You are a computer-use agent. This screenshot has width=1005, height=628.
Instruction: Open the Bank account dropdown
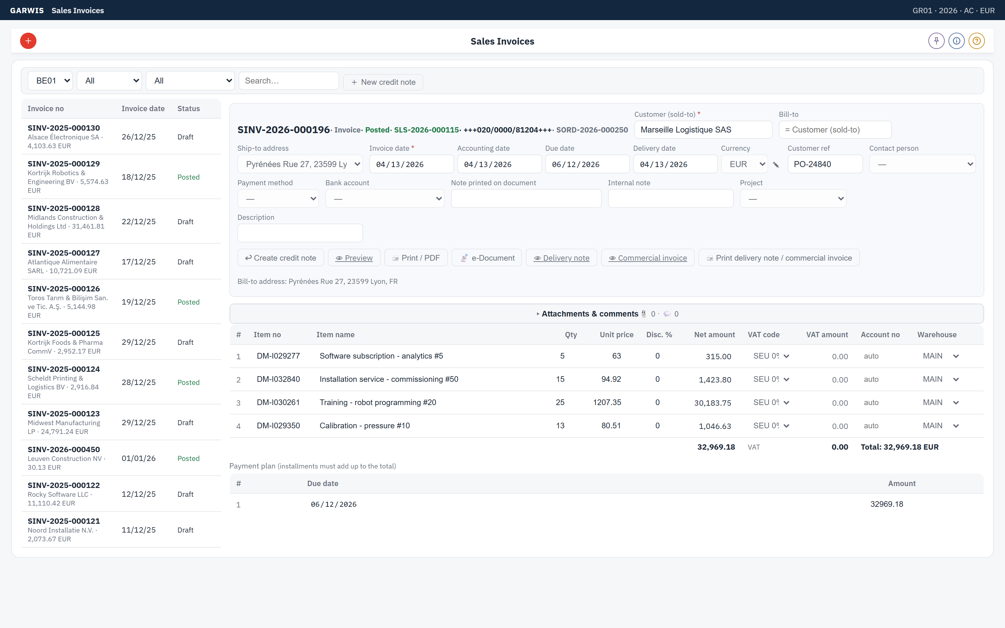point(385,198)
